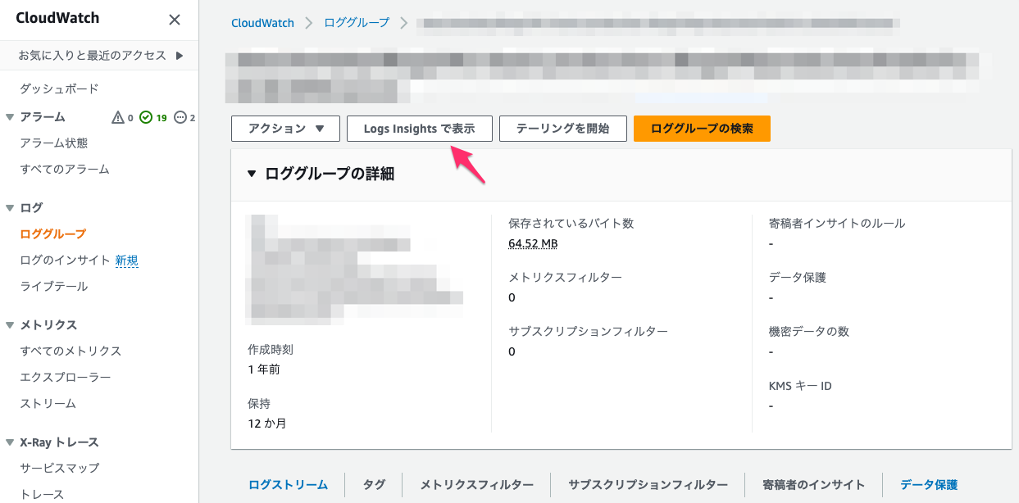Open ダッシュボード in sidebar
This screenshot has width=1019, height=503.
tap(59, 88)
